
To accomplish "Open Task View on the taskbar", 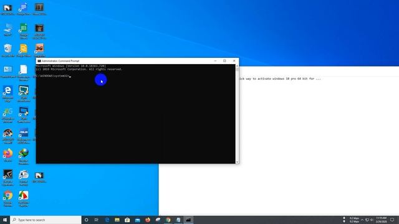I will pos(97,220).
